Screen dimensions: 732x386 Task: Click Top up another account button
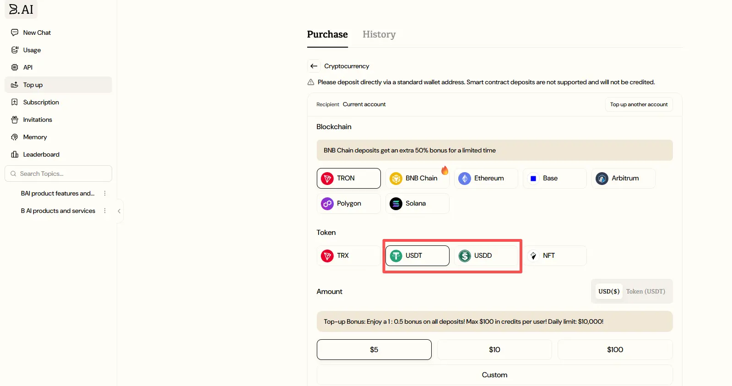[639, 104]
